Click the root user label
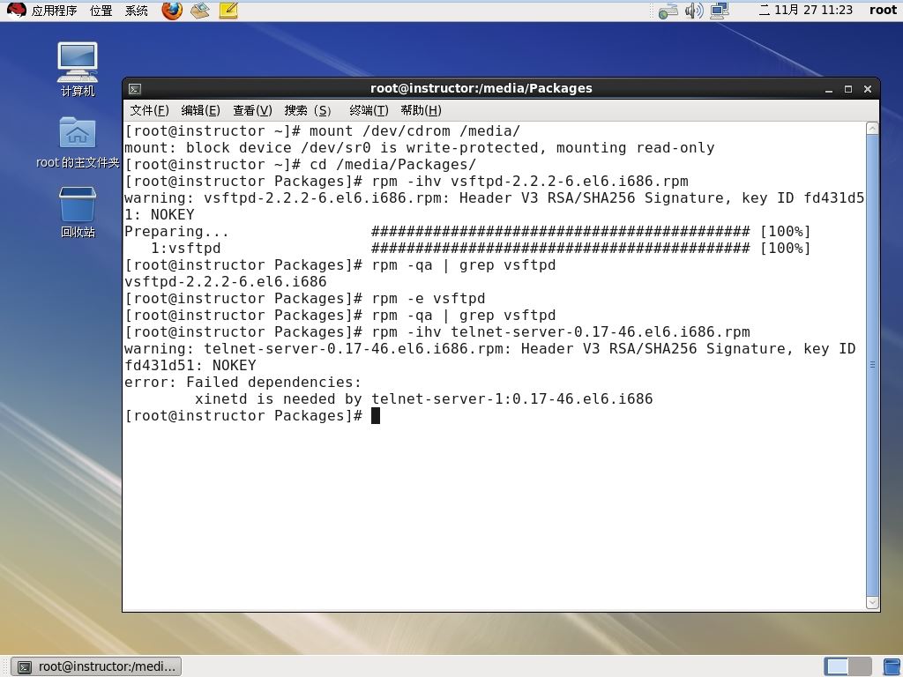Screen dimensions: 903x677 click(x=883, y=10)
